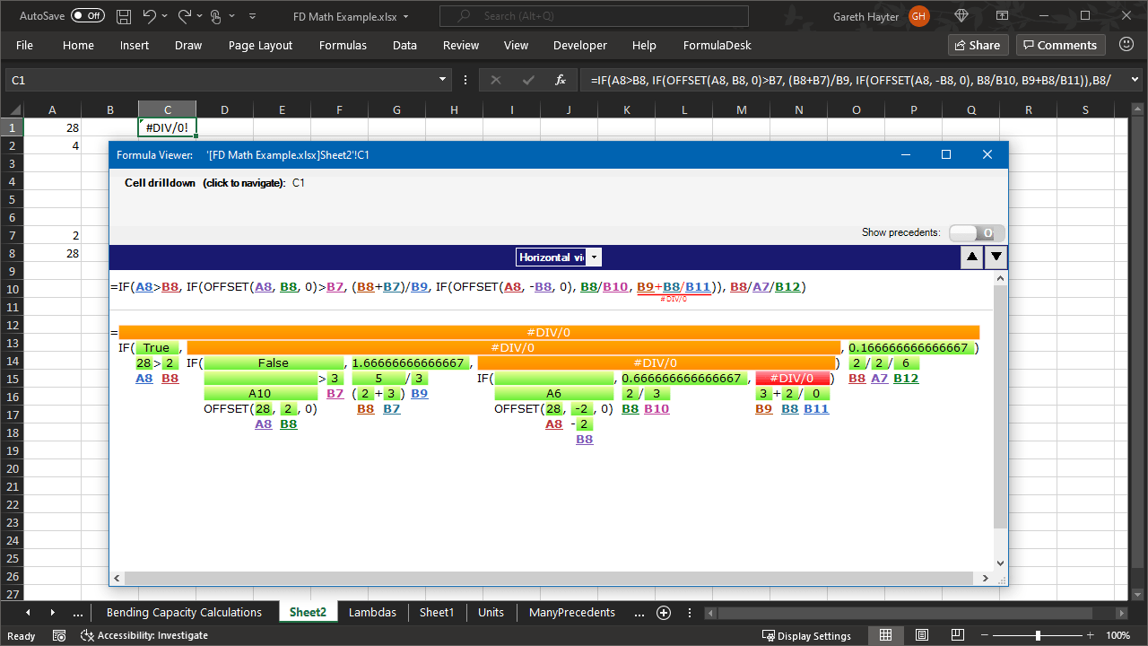The height and width of the screenshot is (646, 1148).
Task: Switch to the Lambdas sheet tab
Action: click(372, 613)
